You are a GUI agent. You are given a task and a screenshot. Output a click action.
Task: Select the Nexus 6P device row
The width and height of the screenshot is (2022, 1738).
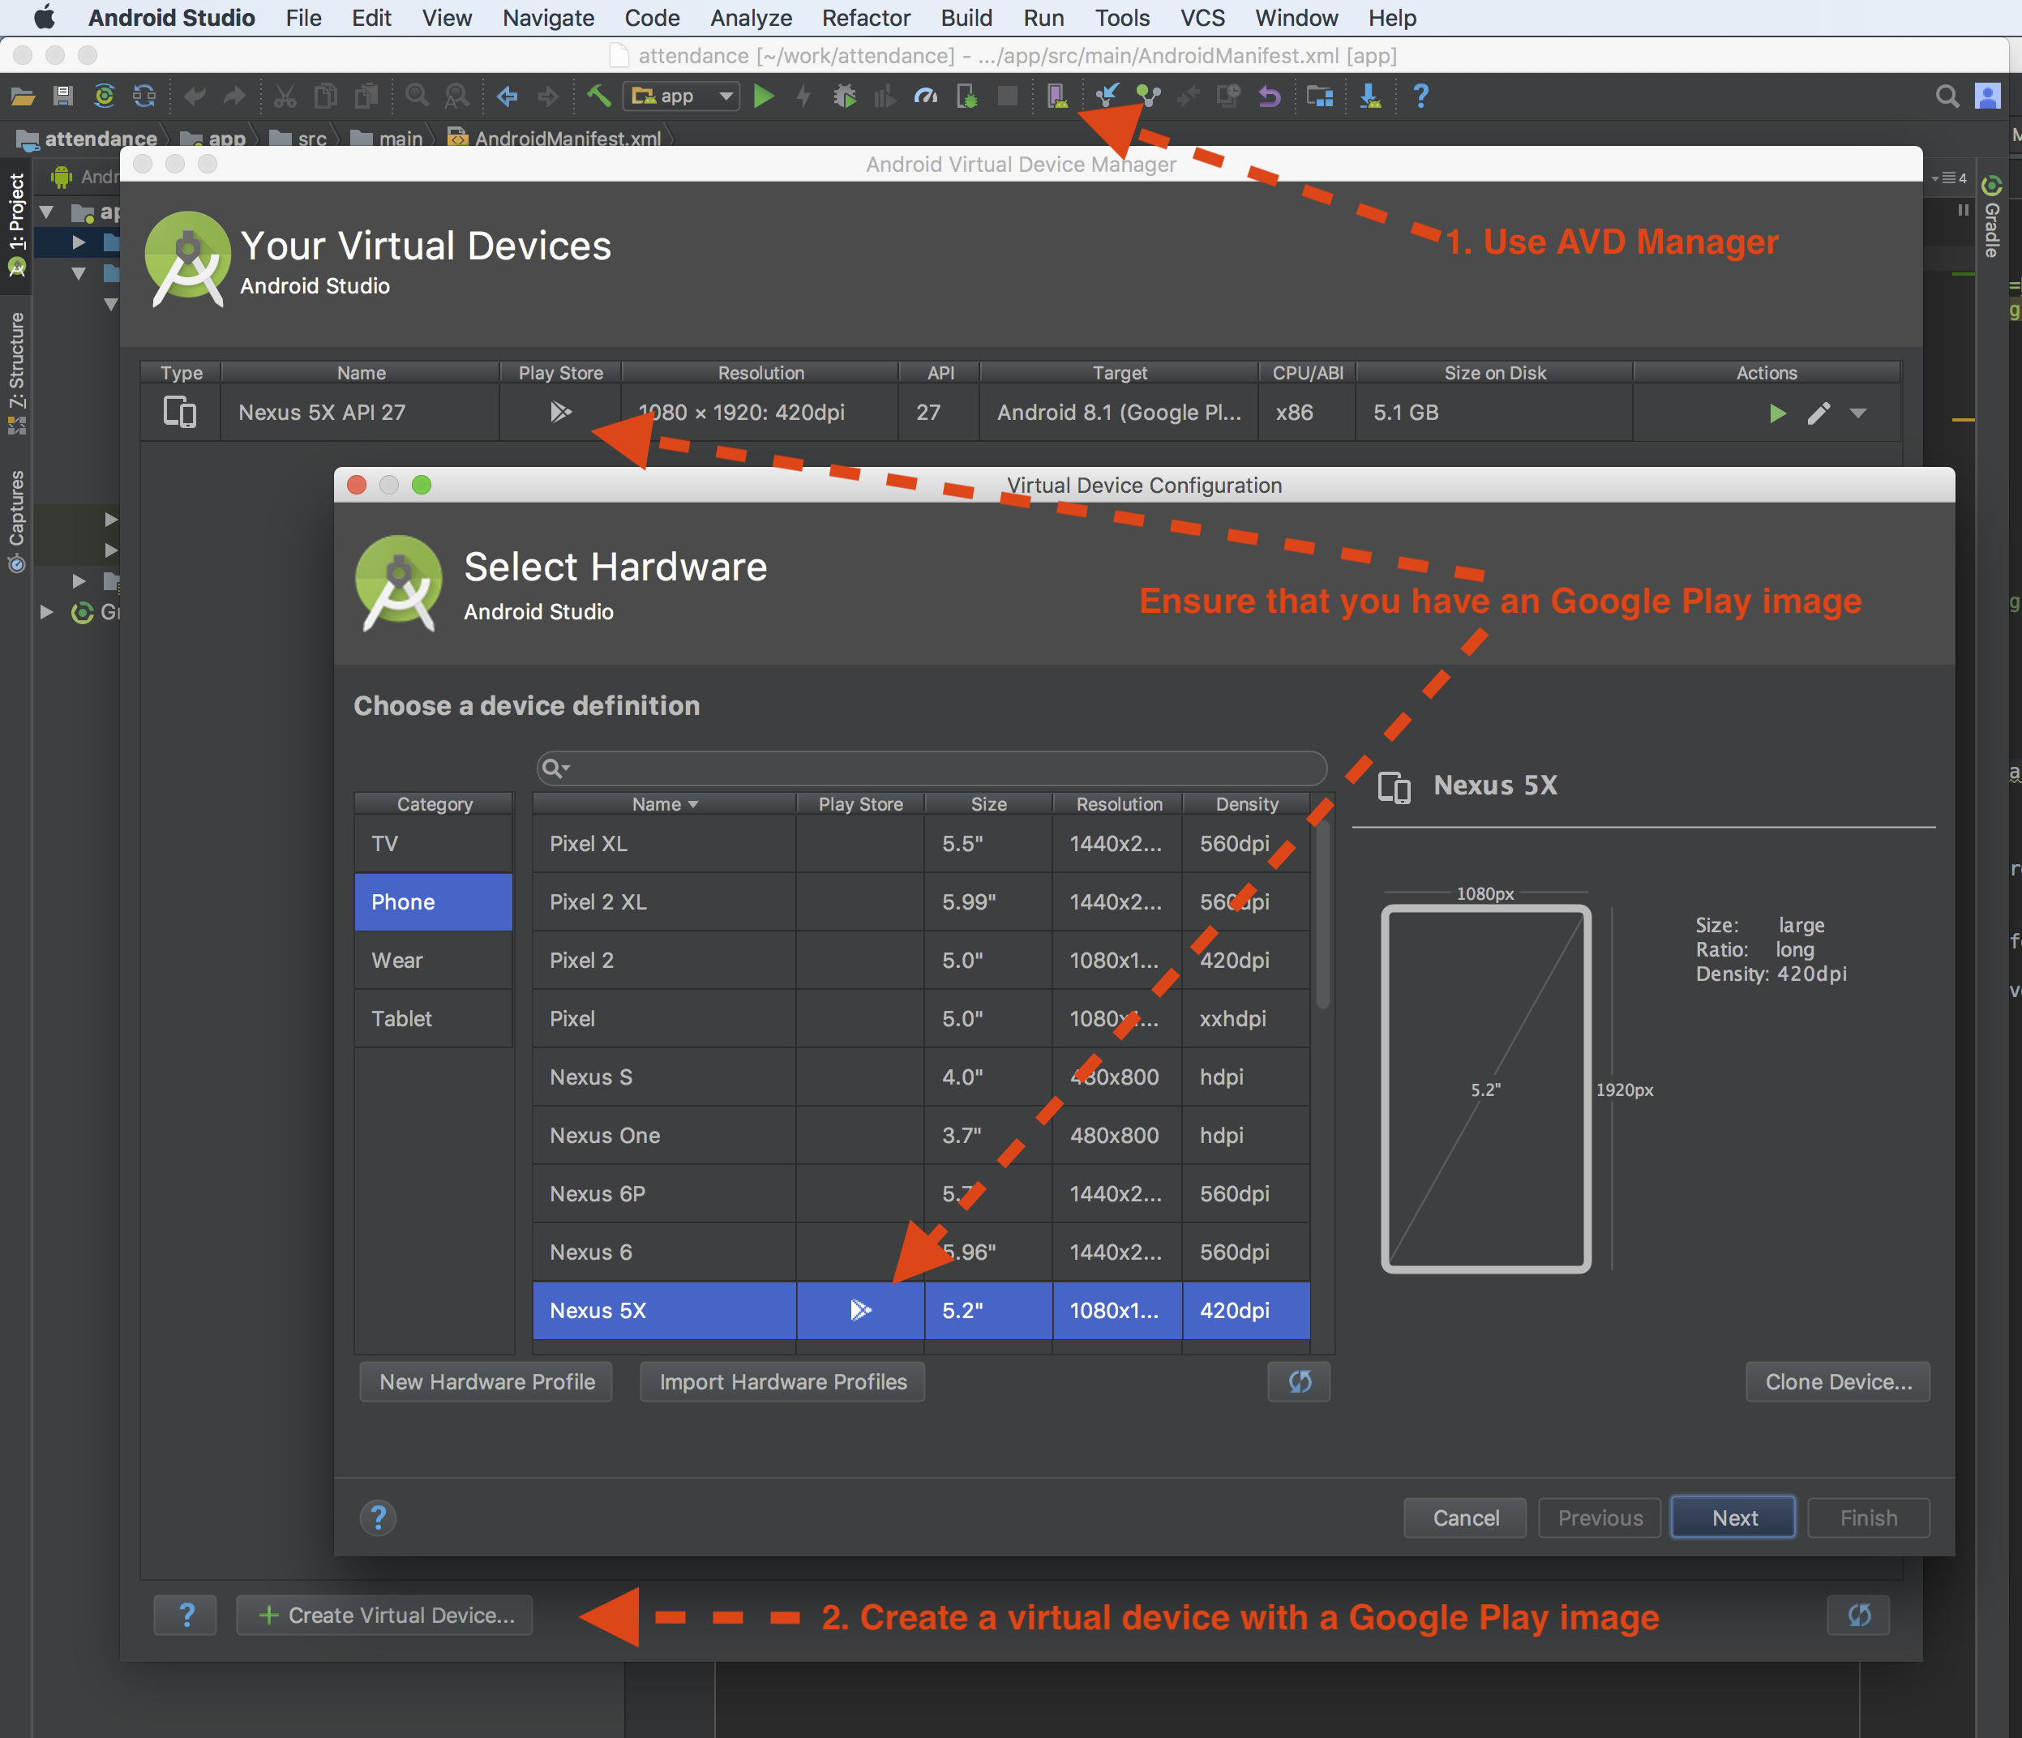coord(921,1193)
